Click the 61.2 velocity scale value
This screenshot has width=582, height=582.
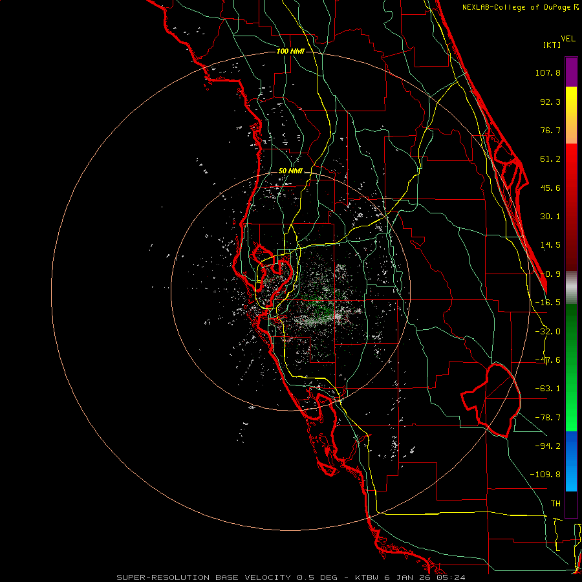550,159
